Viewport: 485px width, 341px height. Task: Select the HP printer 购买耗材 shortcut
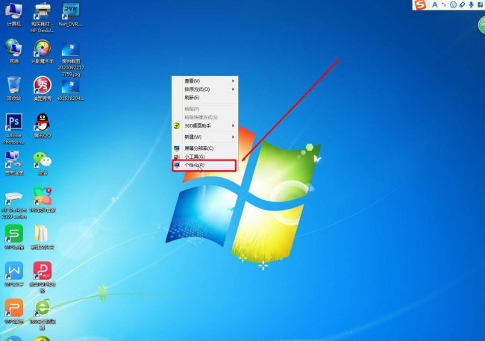pos(42,17)
